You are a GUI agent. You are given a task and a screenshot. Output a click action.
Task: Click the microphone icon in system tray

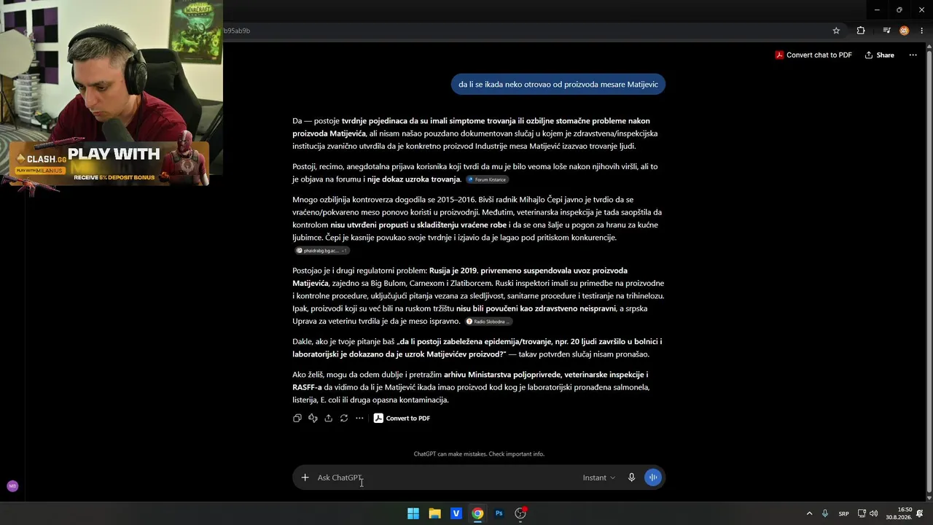[x=825, y=513]
